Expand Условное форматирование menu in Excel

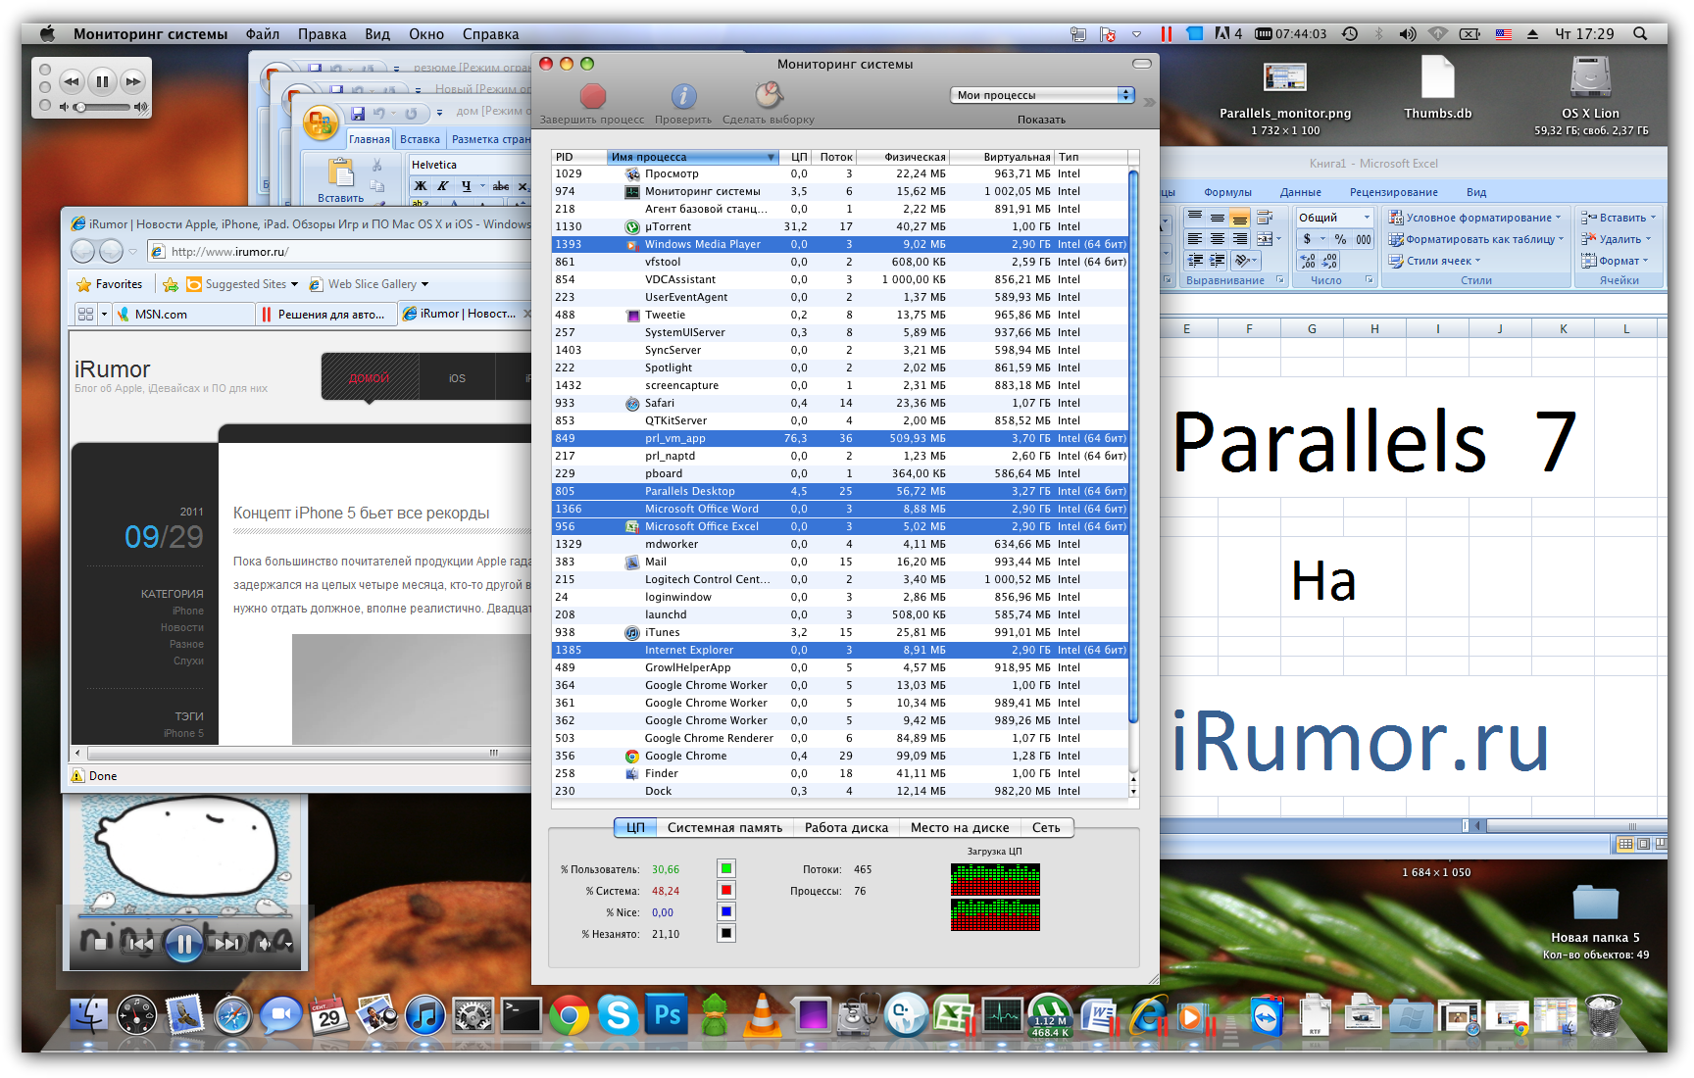click(x=1475, y=218)
